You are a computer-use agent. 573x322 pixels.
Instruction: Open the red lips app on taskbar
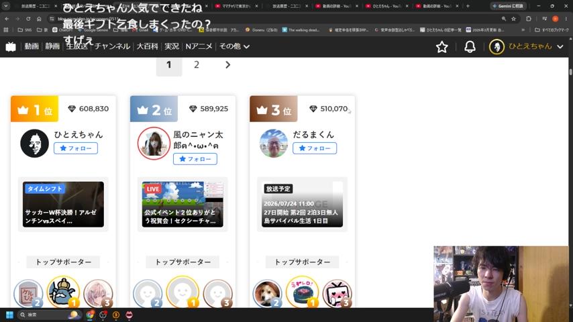(129, 315)
